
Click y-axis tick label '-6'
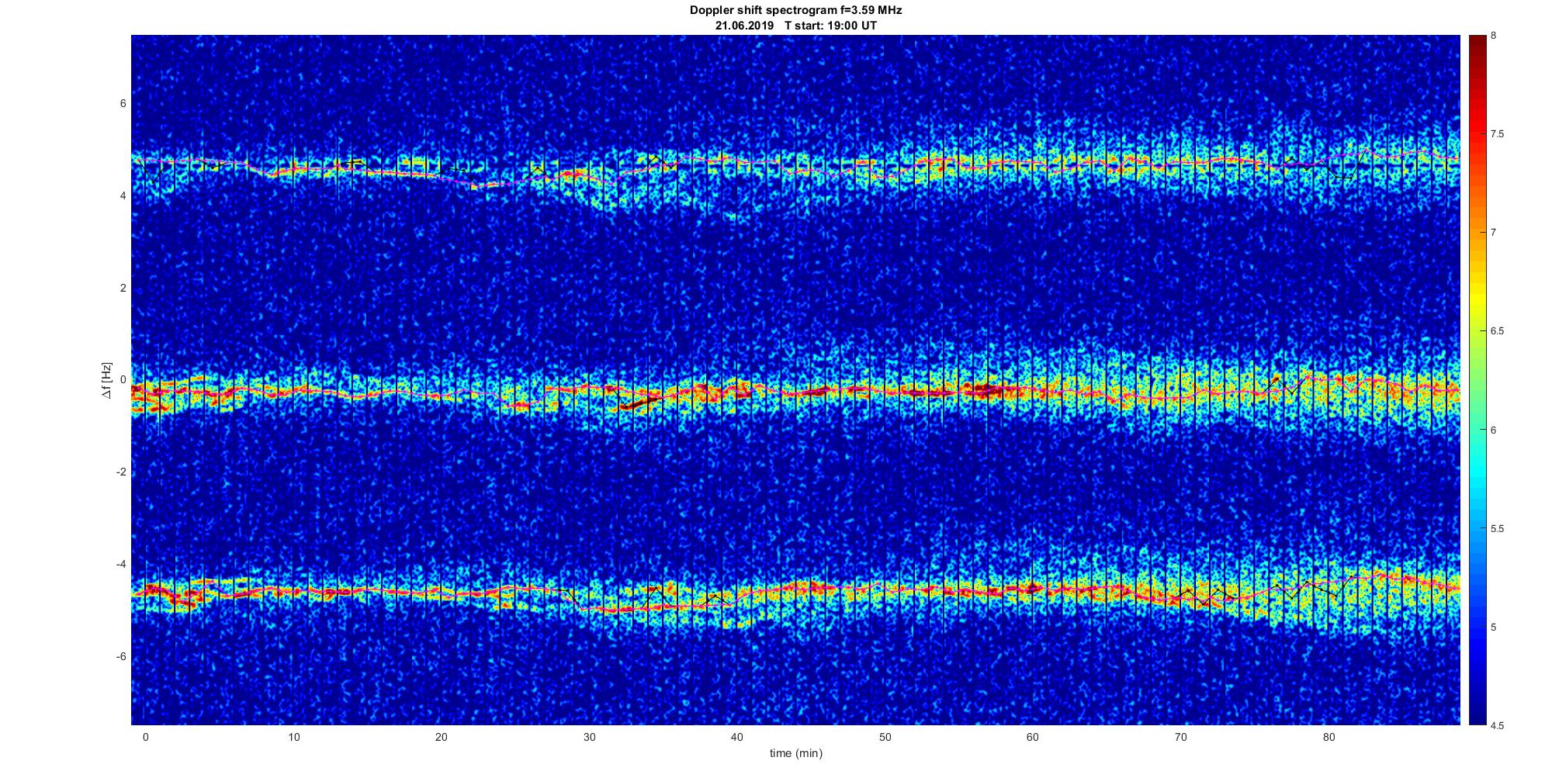click(x=120, y=656)
